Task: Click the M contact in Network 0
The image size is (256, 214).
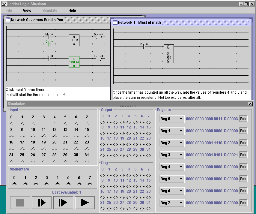Action: point(50,37)
